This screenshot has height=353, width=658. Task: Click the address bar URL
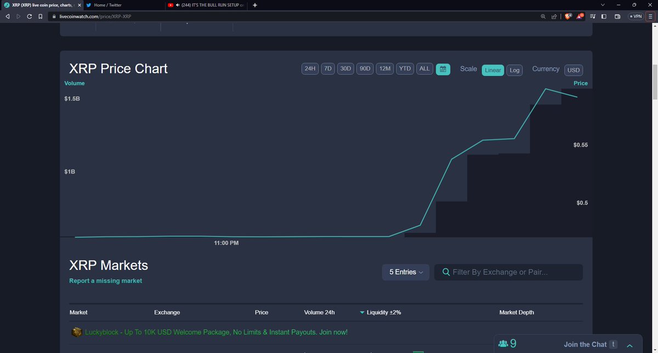[x=95, y=16]
